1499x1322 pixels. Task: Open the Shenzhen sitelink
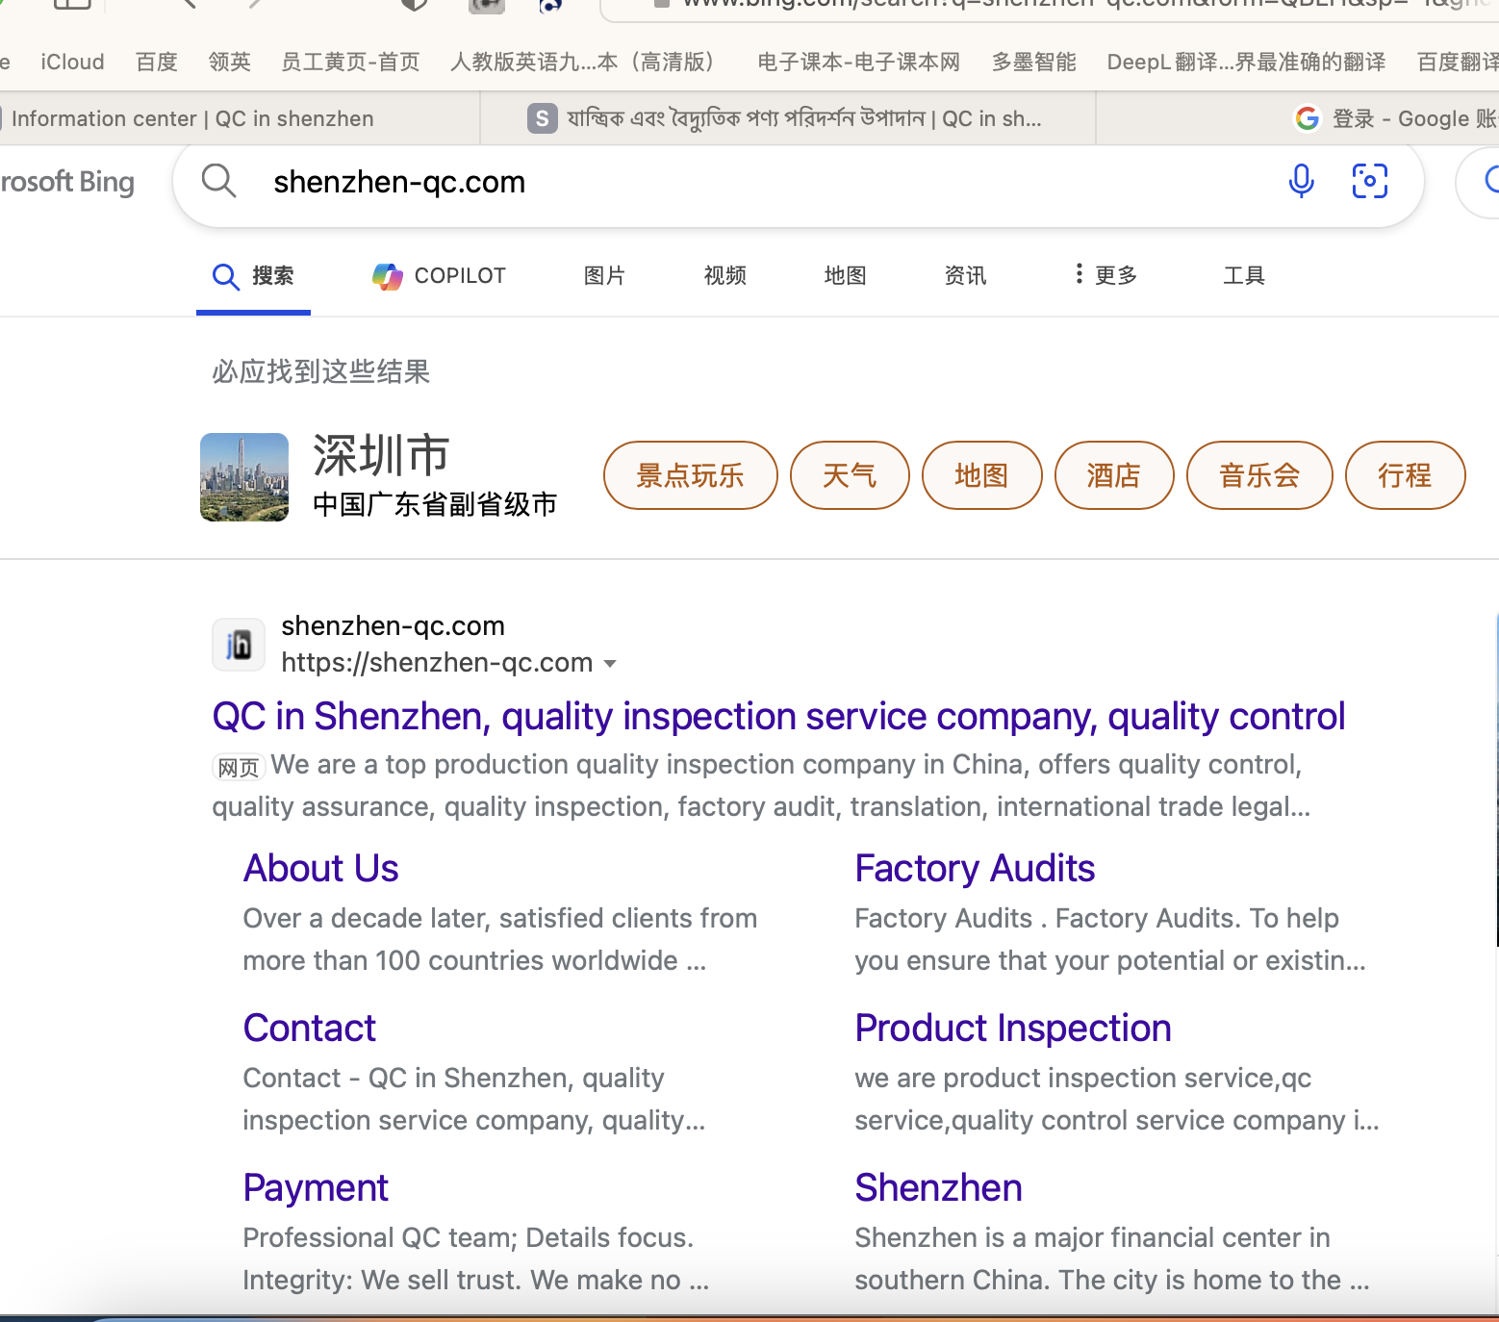[x=938, y=1188]
